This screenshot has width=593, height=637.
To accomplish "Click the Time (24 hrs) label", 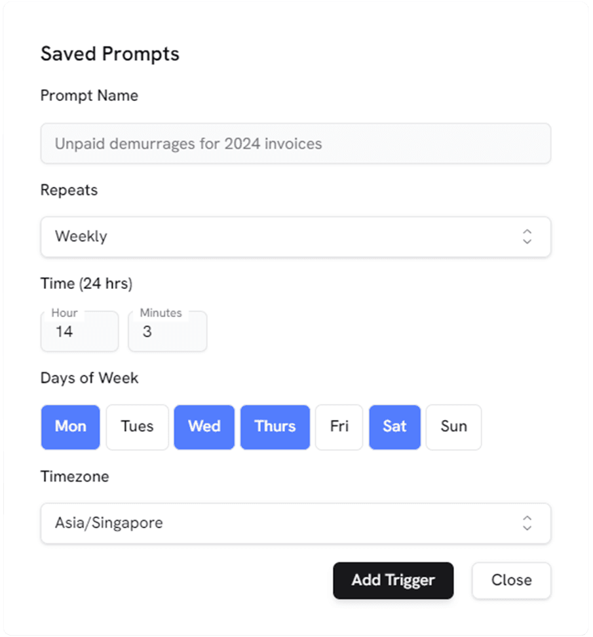I will (86, 284).
